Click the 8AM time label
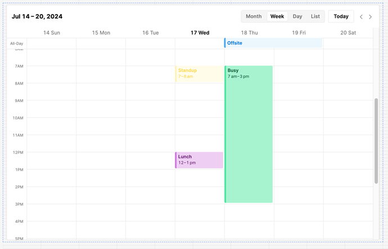This screenshot has width=388, height=249. (x=19, y=83)
